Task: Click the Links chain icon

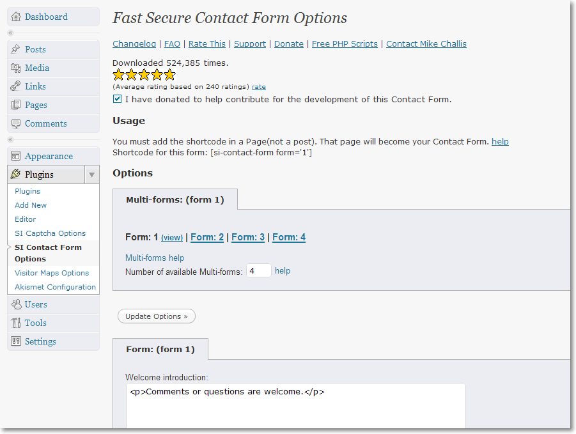Action: click(x=16, y=86)
